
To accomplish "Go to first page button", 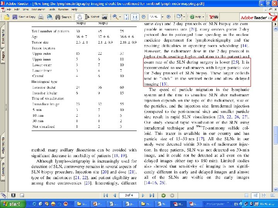I will [x=106, y=195].
